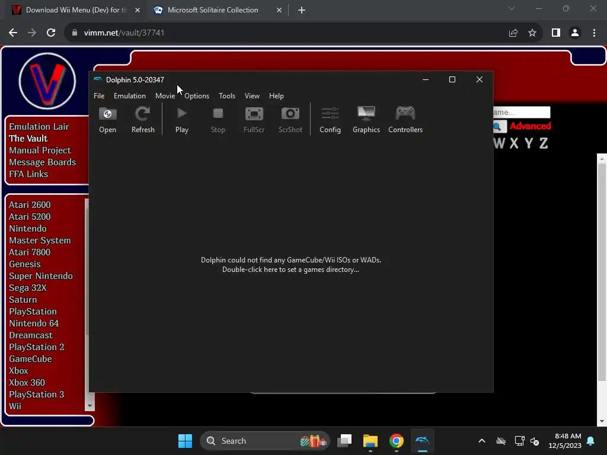Viewport: 607px width, 455px height.
Task: Click the Advanced search link
Action: tap(531, 126)
